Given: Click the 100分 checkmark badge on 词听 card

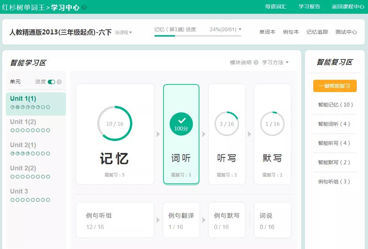Looking at the screenshot, I should pyautogui.click(x=181, y=124).
